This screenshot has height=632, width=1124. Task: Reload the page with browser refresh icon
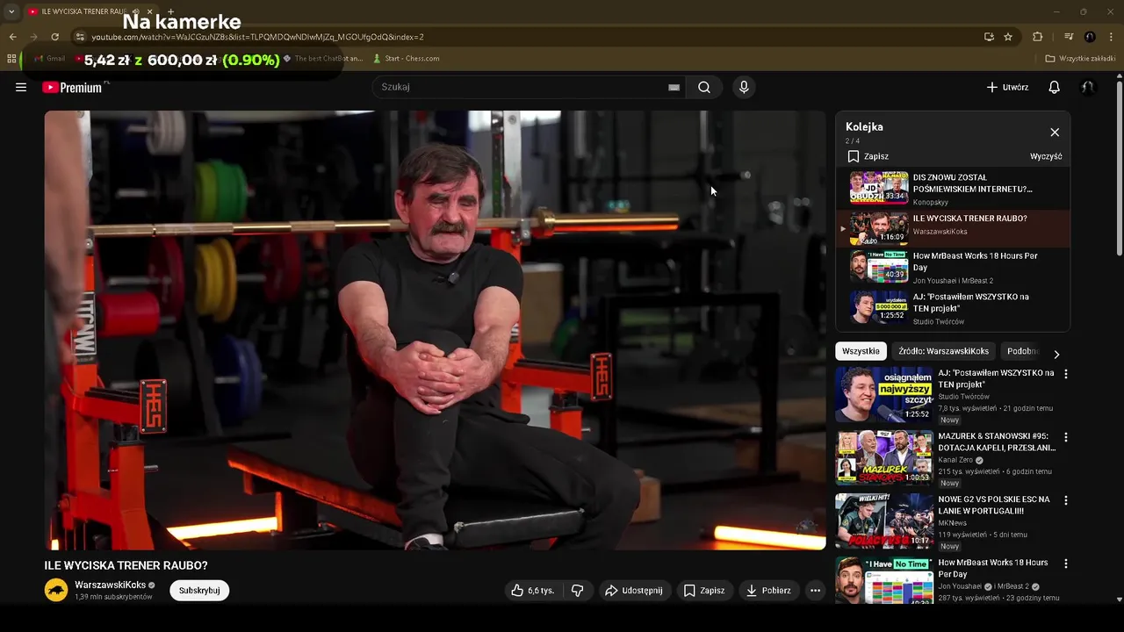(54, 37)
